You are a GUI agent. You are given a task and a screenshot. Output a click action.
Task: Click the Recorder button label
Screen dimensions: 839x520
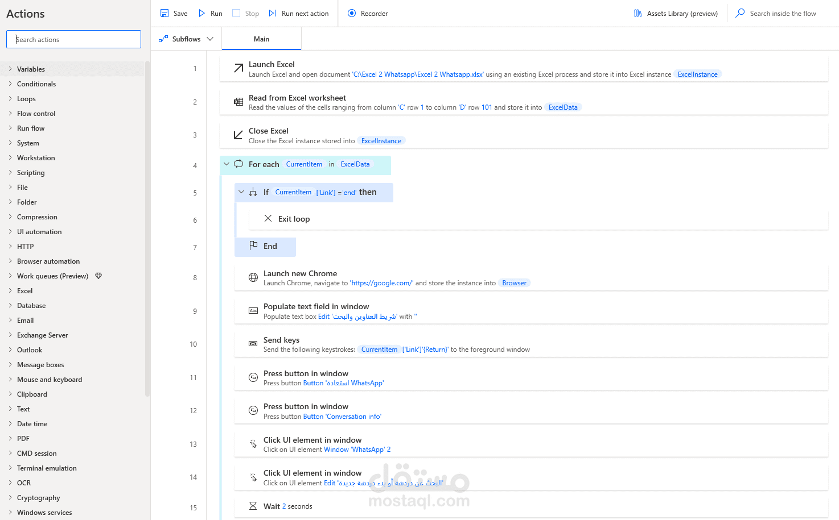pos(375,14)
